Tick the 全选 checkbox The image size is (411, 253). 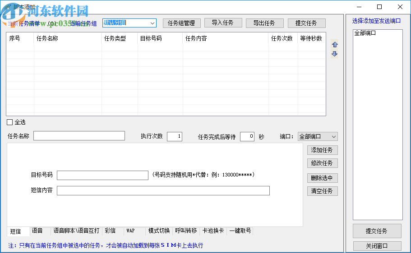tap(9, 122)
